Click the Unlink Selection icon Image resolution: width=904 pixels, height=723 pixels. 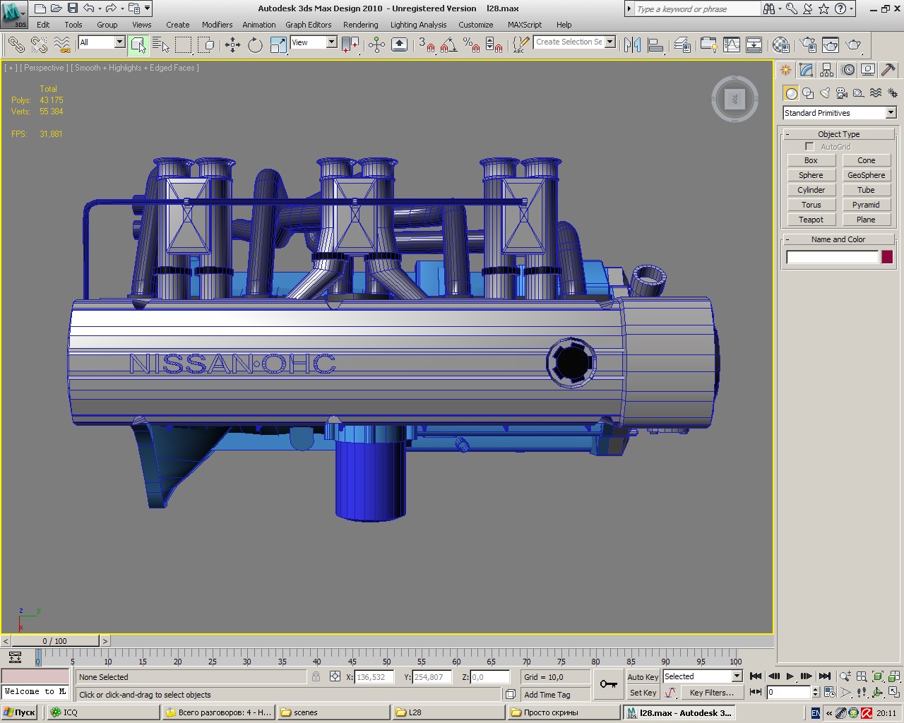[39, 45]
